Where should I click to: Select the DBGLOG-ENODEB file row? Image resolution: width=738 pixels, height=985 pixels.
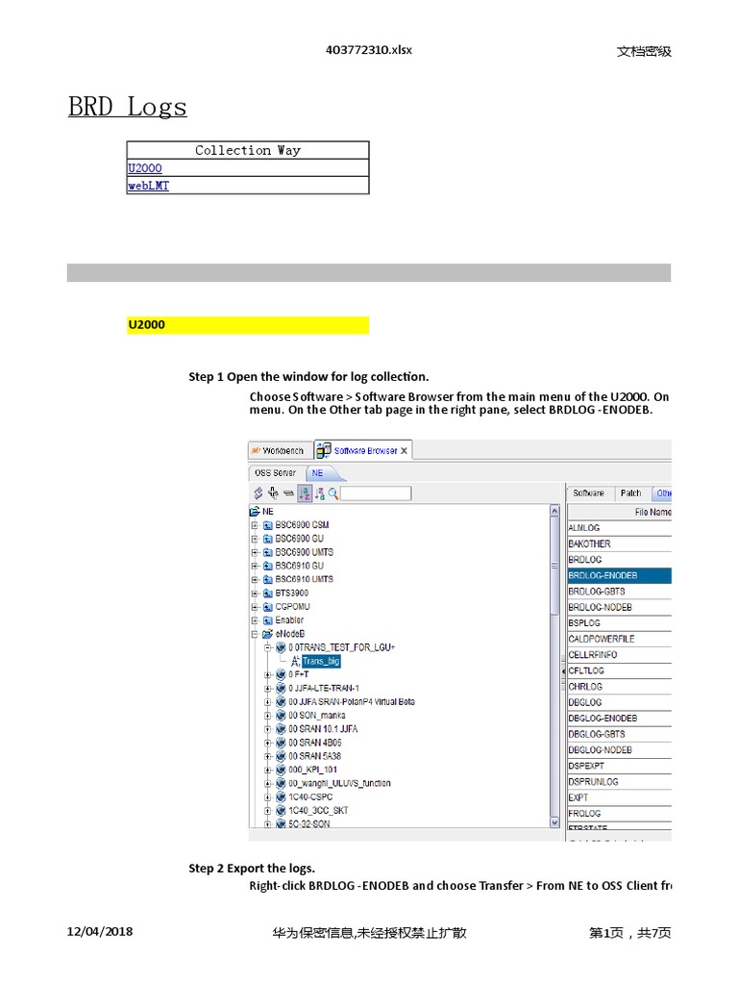(620, 718)
